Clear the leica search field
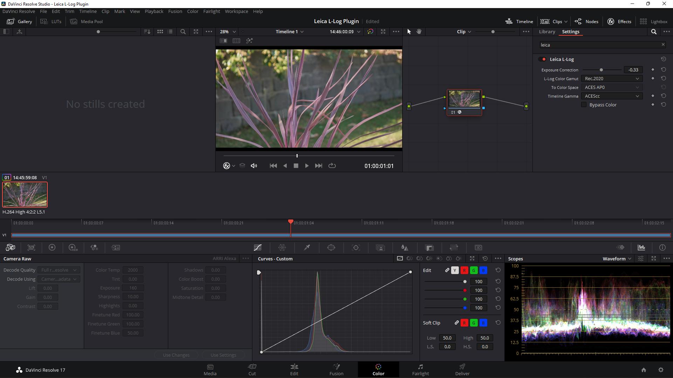 pos(663,45)
